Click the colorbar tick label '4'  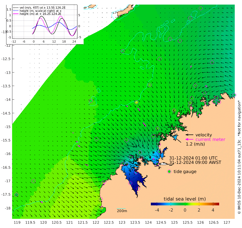(213, 210)
